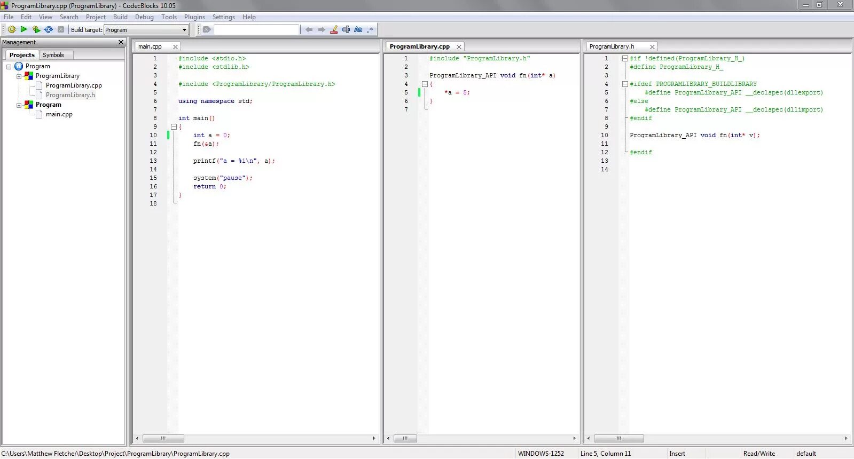Click the clear search icon left of search field
Viewport: 854px width, 459px height.
(207, 29)
